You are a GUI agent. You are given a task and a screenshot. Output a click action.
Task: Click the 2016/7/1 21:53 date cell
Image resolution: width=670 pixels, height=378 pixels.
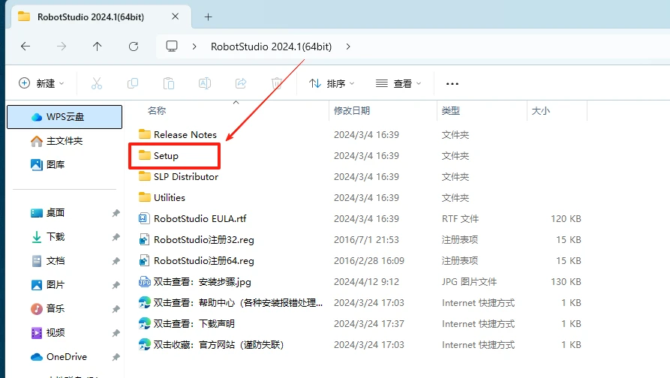click(366, 239)
